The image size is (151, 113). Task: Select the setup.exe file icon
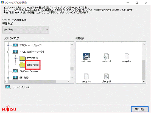(x=86, y=56)
